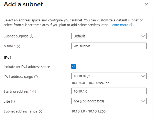This screenshot has height=117, width=153.
Task: Click the IPv4 section heading
Action: [8, 58]
